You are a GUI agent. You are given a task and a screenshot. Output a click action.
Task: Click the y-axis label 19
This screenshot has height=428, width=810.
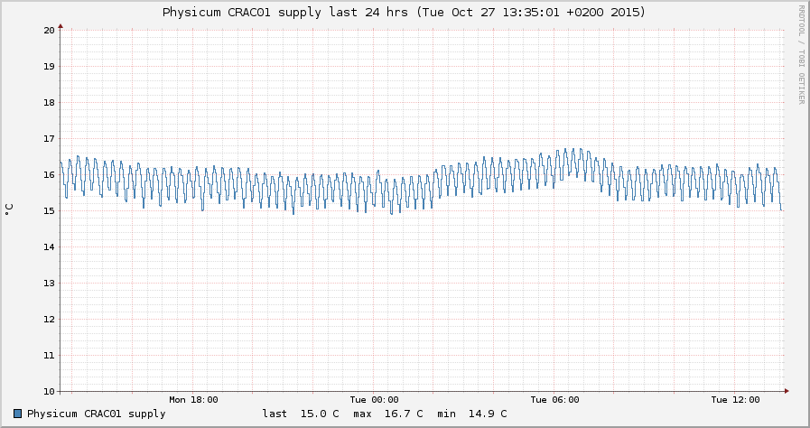(49, 66)
